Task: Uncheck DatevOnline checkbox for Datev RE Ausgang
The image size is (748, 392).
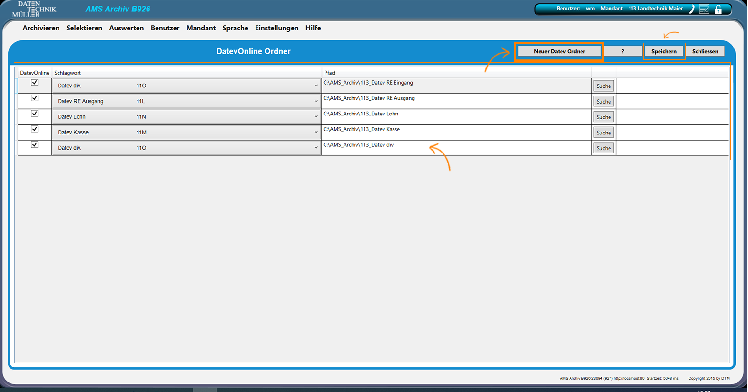Action: click(34, 98)
